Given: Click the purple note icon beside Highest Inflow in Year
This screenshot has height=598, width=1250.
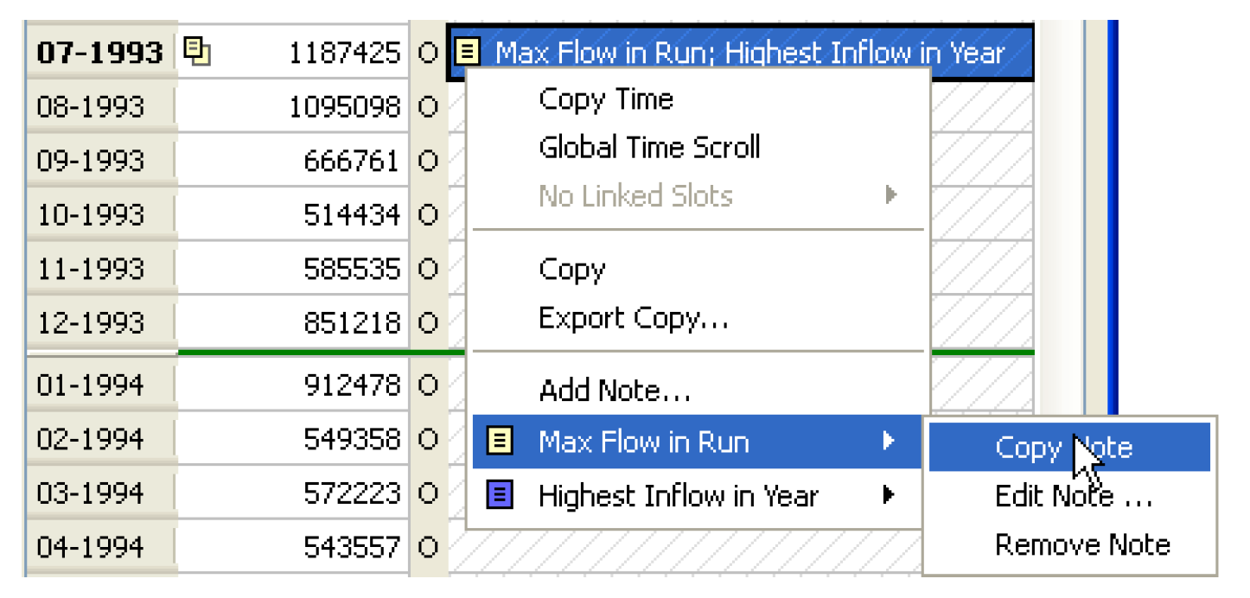Looking at the screenshot, I should click(x=501, y=496).
